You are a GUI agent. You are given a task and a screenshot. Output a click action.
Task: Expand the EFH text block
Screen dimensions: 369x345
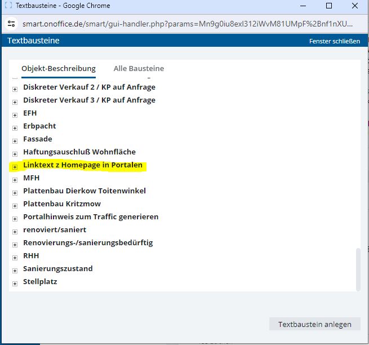tap(15, 113)
